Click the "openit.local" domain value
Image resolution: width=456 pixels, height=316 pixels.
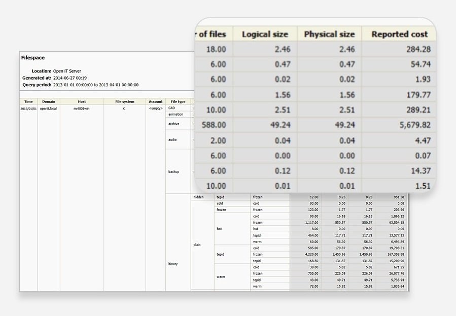tap(49, 108)
